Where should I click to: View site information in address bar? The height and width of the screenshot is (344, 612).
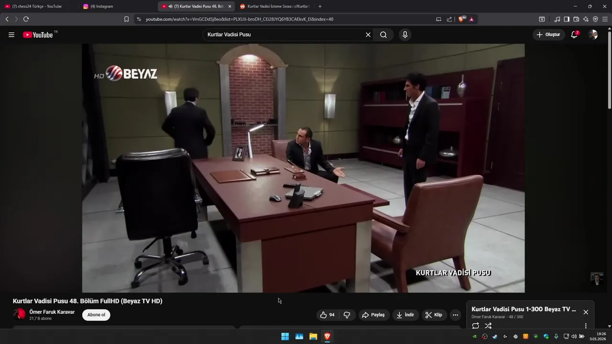139,19
